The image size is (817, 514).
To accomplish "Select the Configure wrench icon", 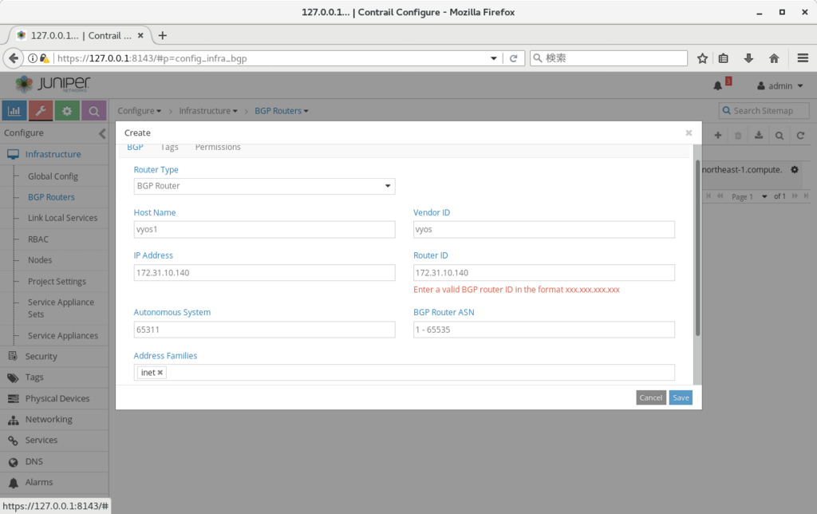I will point(41,110).
